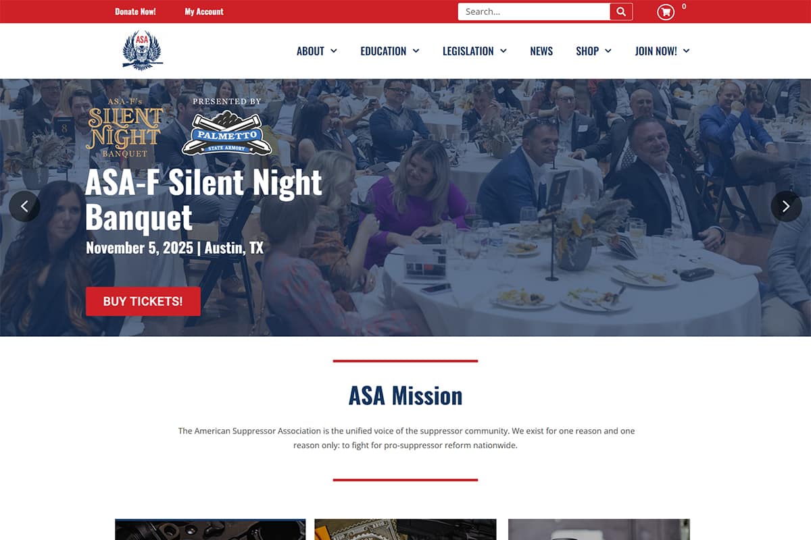This screenshot has width=811, height=540.
Task: Open the shopping cart icon
Action: coord(666,11)
